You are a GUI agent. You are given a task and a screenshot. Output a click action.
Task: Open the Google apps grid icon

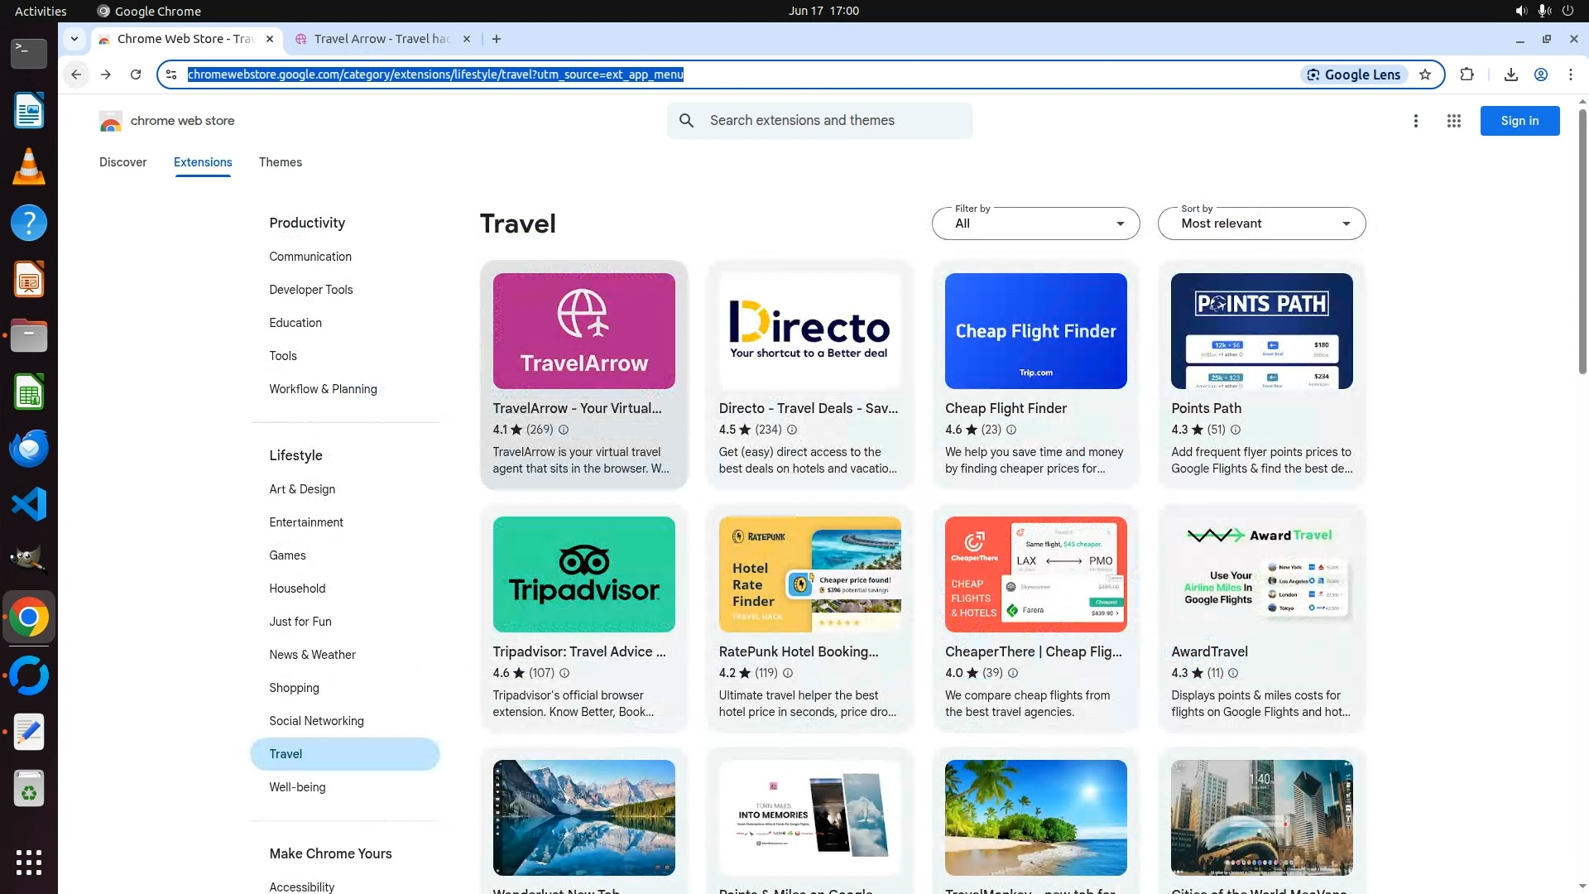click(x=1453, y=121)
